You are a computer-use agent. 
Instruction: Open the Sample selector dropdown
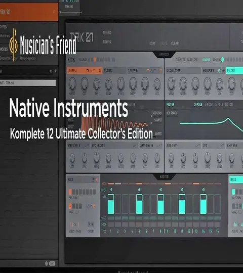[x=158, y=120]
